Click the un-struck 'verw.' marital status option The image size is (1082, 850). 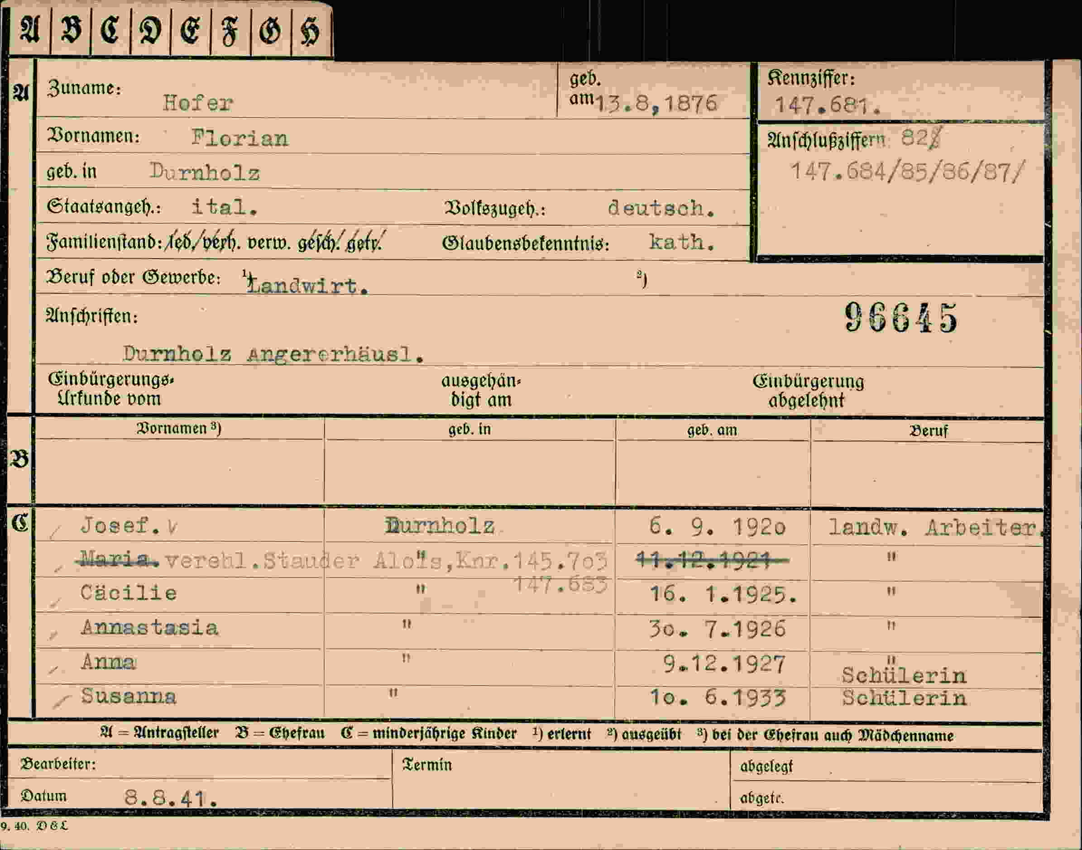pos(269,243)
